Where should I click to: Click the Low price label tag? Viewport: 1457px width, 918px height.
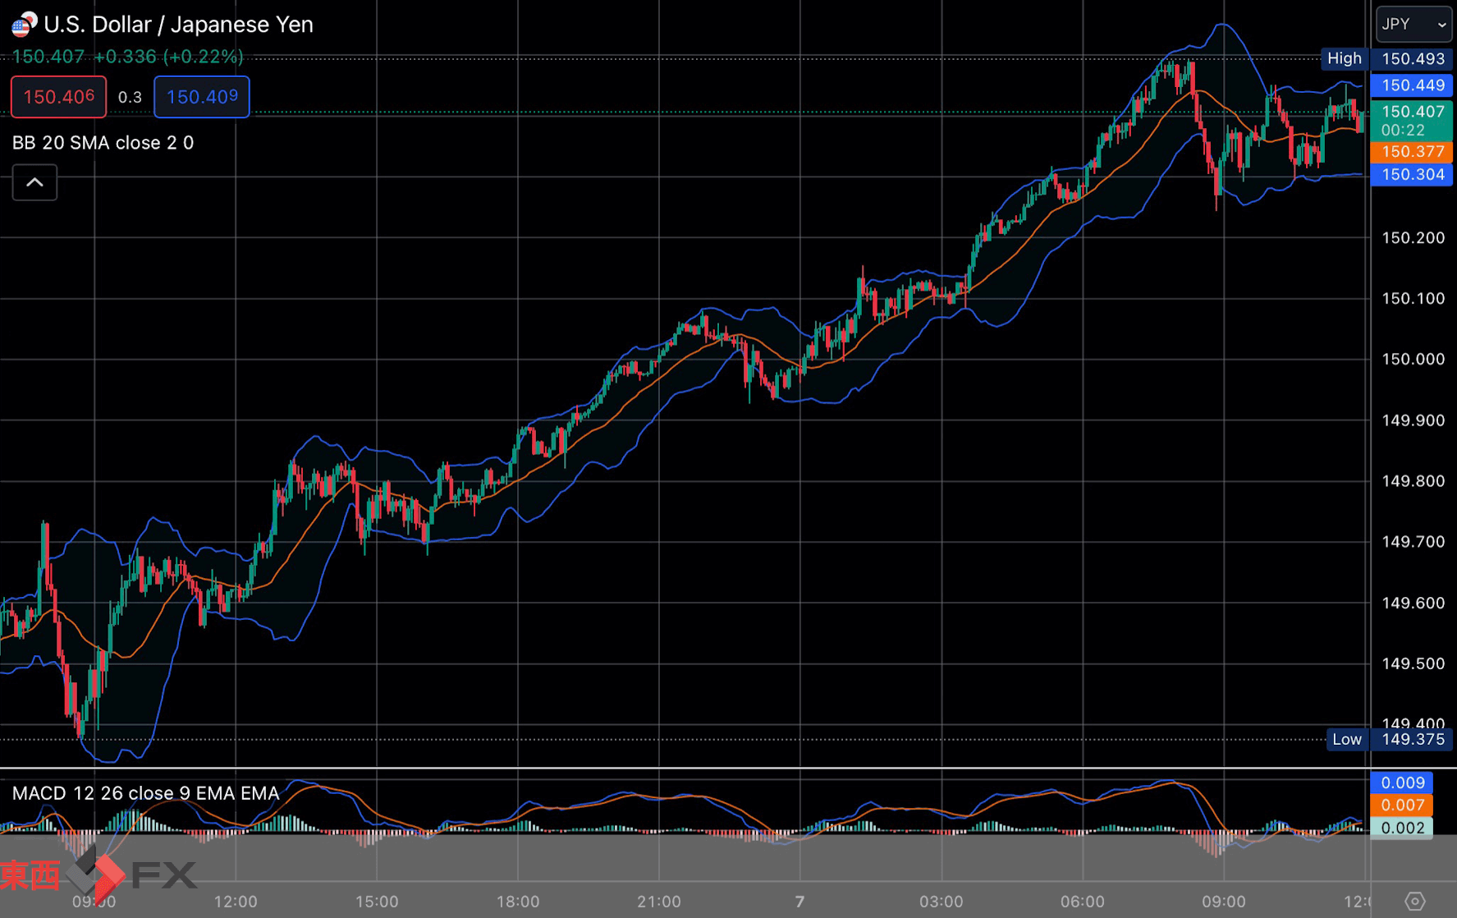[1346, 739]
